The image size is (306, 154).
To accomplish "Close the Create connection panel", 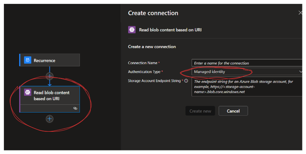I will click(300, 13).
